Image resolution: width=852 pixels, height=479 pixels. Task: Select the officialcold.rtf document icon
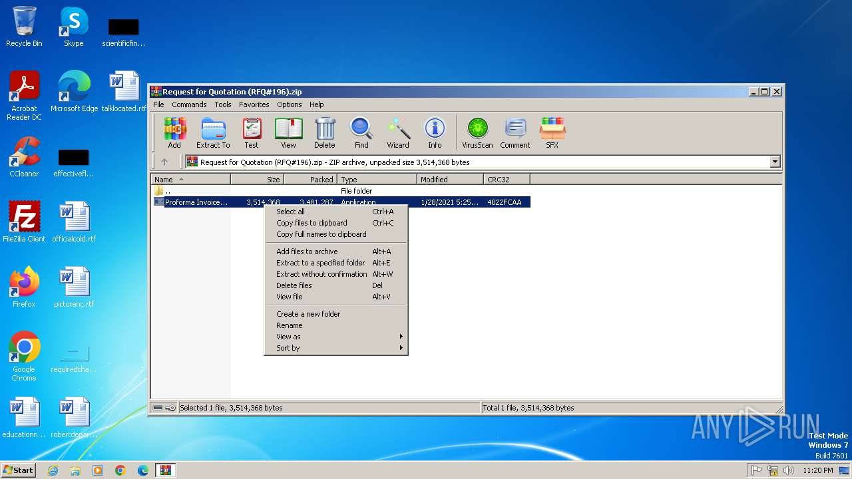coord(74,222)
